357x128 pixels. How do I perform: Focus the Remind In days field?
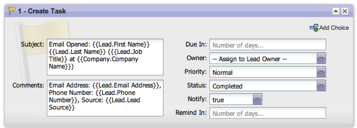(x=268, y=113)
